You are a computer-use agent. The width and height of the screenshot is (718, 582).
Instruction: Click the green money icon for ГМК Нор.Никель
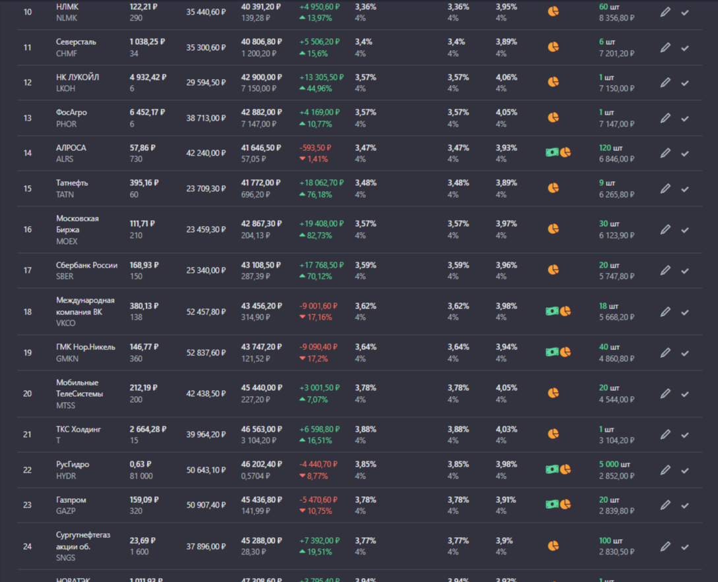552,352
